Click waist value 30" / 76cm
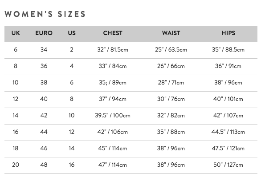This screenshot has width=261, height=181. (171, 99)
